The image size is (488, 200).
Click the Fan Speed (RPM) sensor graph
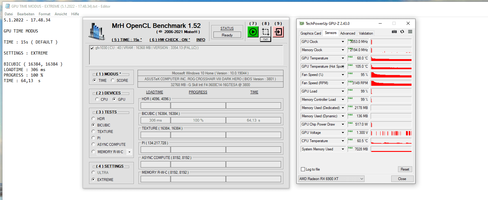pyautogui.click(x=391, y=83)
